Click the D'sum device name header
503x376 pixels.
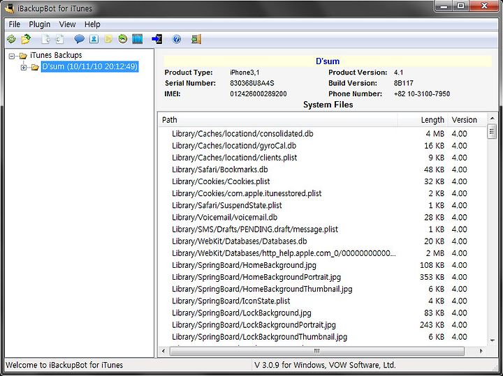pos(328,61)
